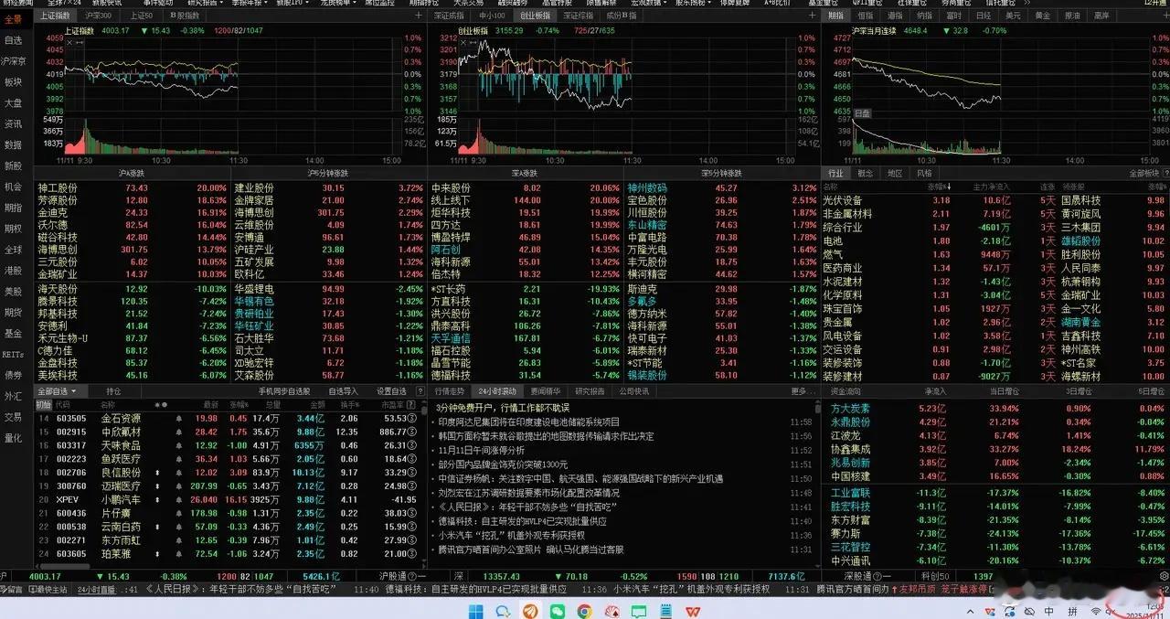This screenshot has height=619, width=1170.
Task: Click the up-down arrow marker beside 云南白药
Action: (x=159, y=527)
